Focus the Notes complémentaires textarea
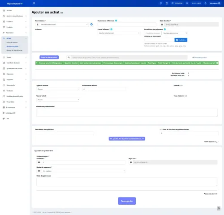 point(127,112)
